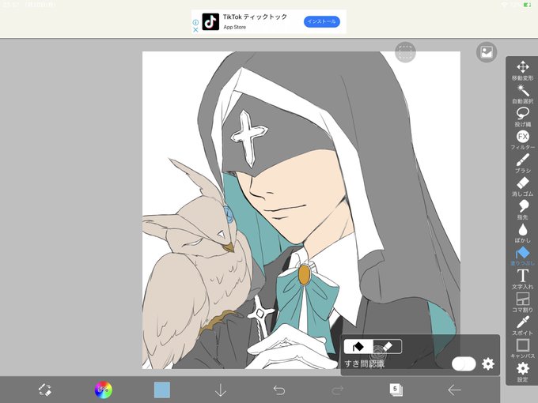Image resolution: width=538 pixels, height=403 pixels.
Task: Open the bucket fill gear settings
Action: (x=488, y=364)
